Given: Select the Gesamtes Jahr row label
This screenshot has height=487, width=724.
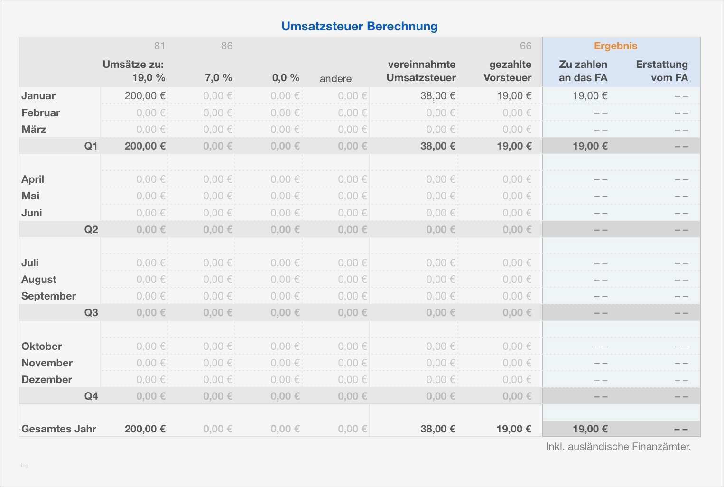Looking at the screenshot, I should click(59, 429).
